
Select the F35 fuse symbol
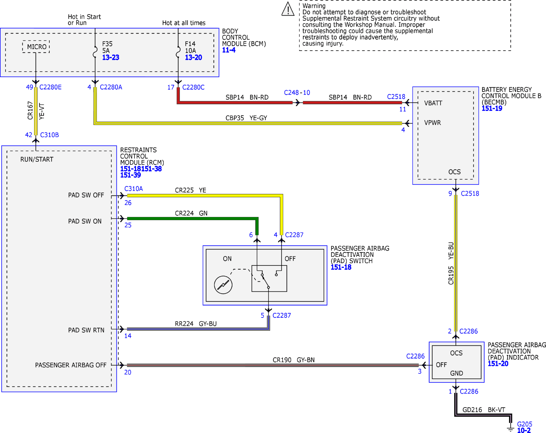[x=95, y=52]
